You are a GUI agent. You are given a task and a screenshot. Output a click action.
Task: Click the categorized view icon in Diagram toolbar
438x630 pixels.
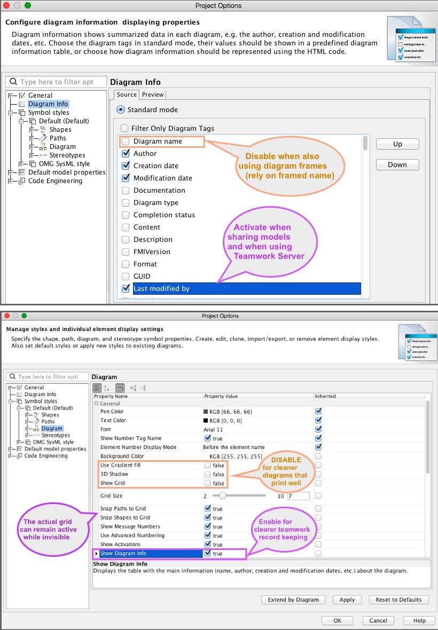(97, 388)
